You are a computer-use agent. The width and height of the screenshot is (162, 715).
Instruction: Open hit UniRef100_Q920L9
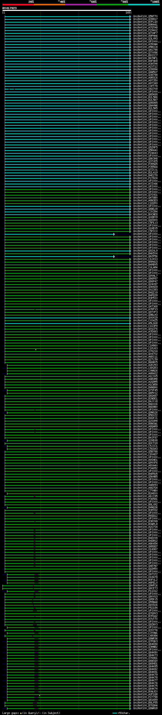coord(145,251)
